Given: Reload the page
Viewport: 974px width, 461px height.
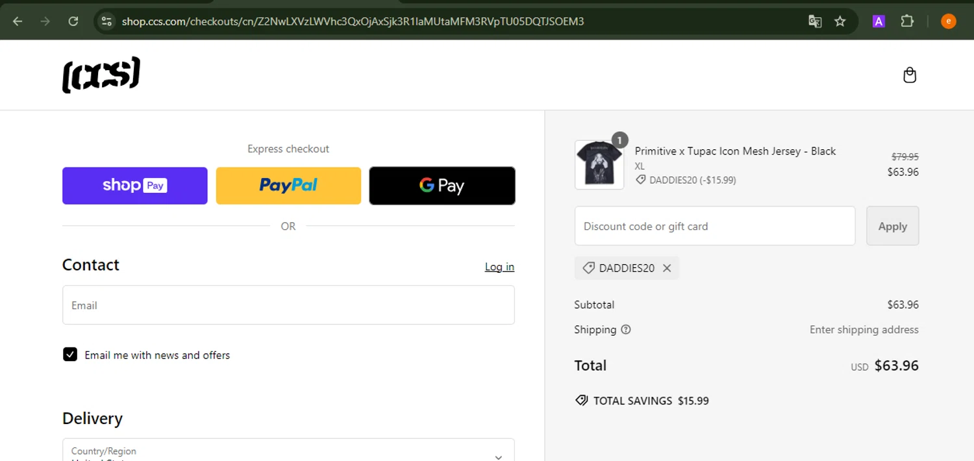Looking at the screenshot, I should pyautogui.click(x=73, y=21).
